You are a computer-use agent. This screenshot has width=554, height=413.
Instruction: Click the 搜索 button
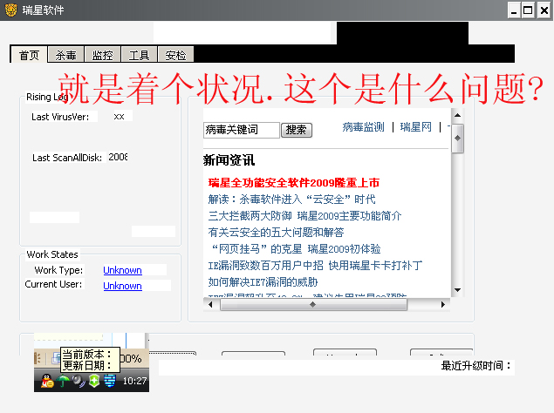point(296,130)
